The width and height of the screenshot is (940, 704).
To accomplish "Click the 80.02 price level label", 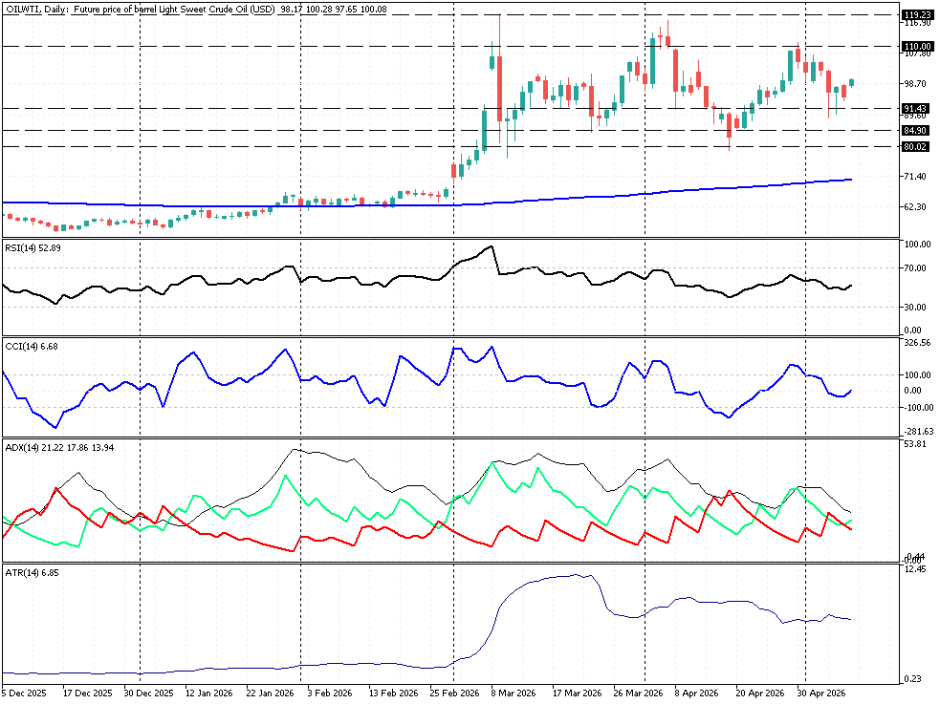I will click(x=915, y=147).
